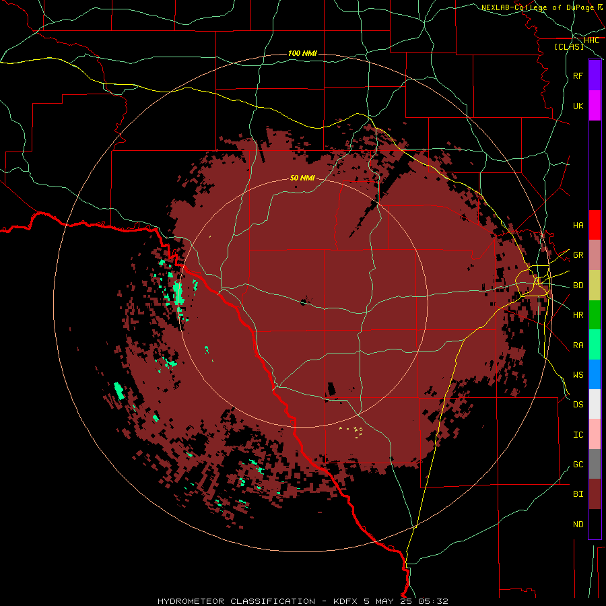
Task: Click the ND black legend swatch
Action: click(x=595, y=524)
